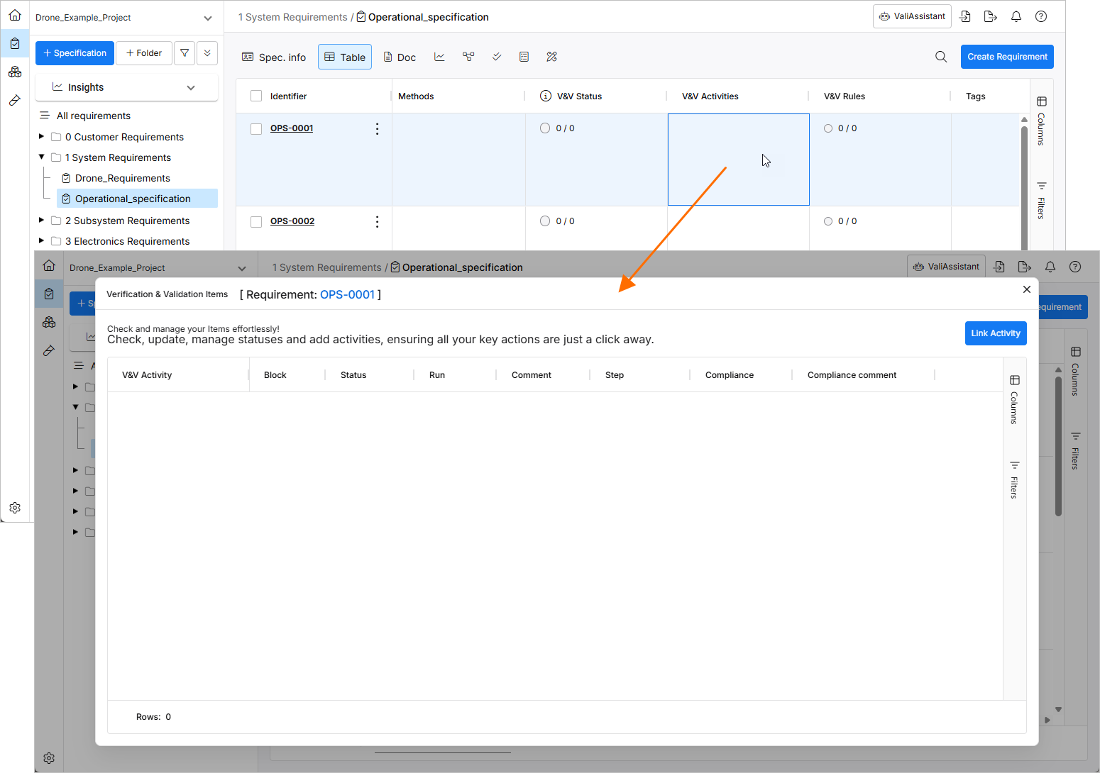Click the V&V Activities cell for OPS-0001

pos(738,160)
